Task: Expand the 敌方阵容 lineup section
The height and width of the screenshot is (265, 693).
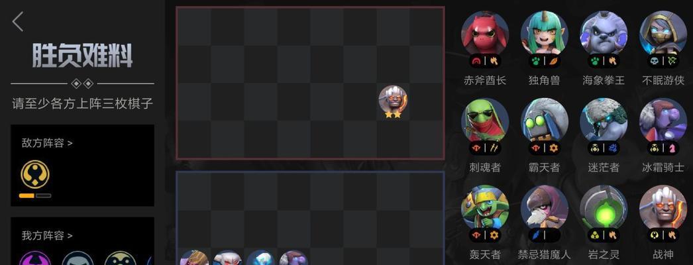Action: pos(47,143)
